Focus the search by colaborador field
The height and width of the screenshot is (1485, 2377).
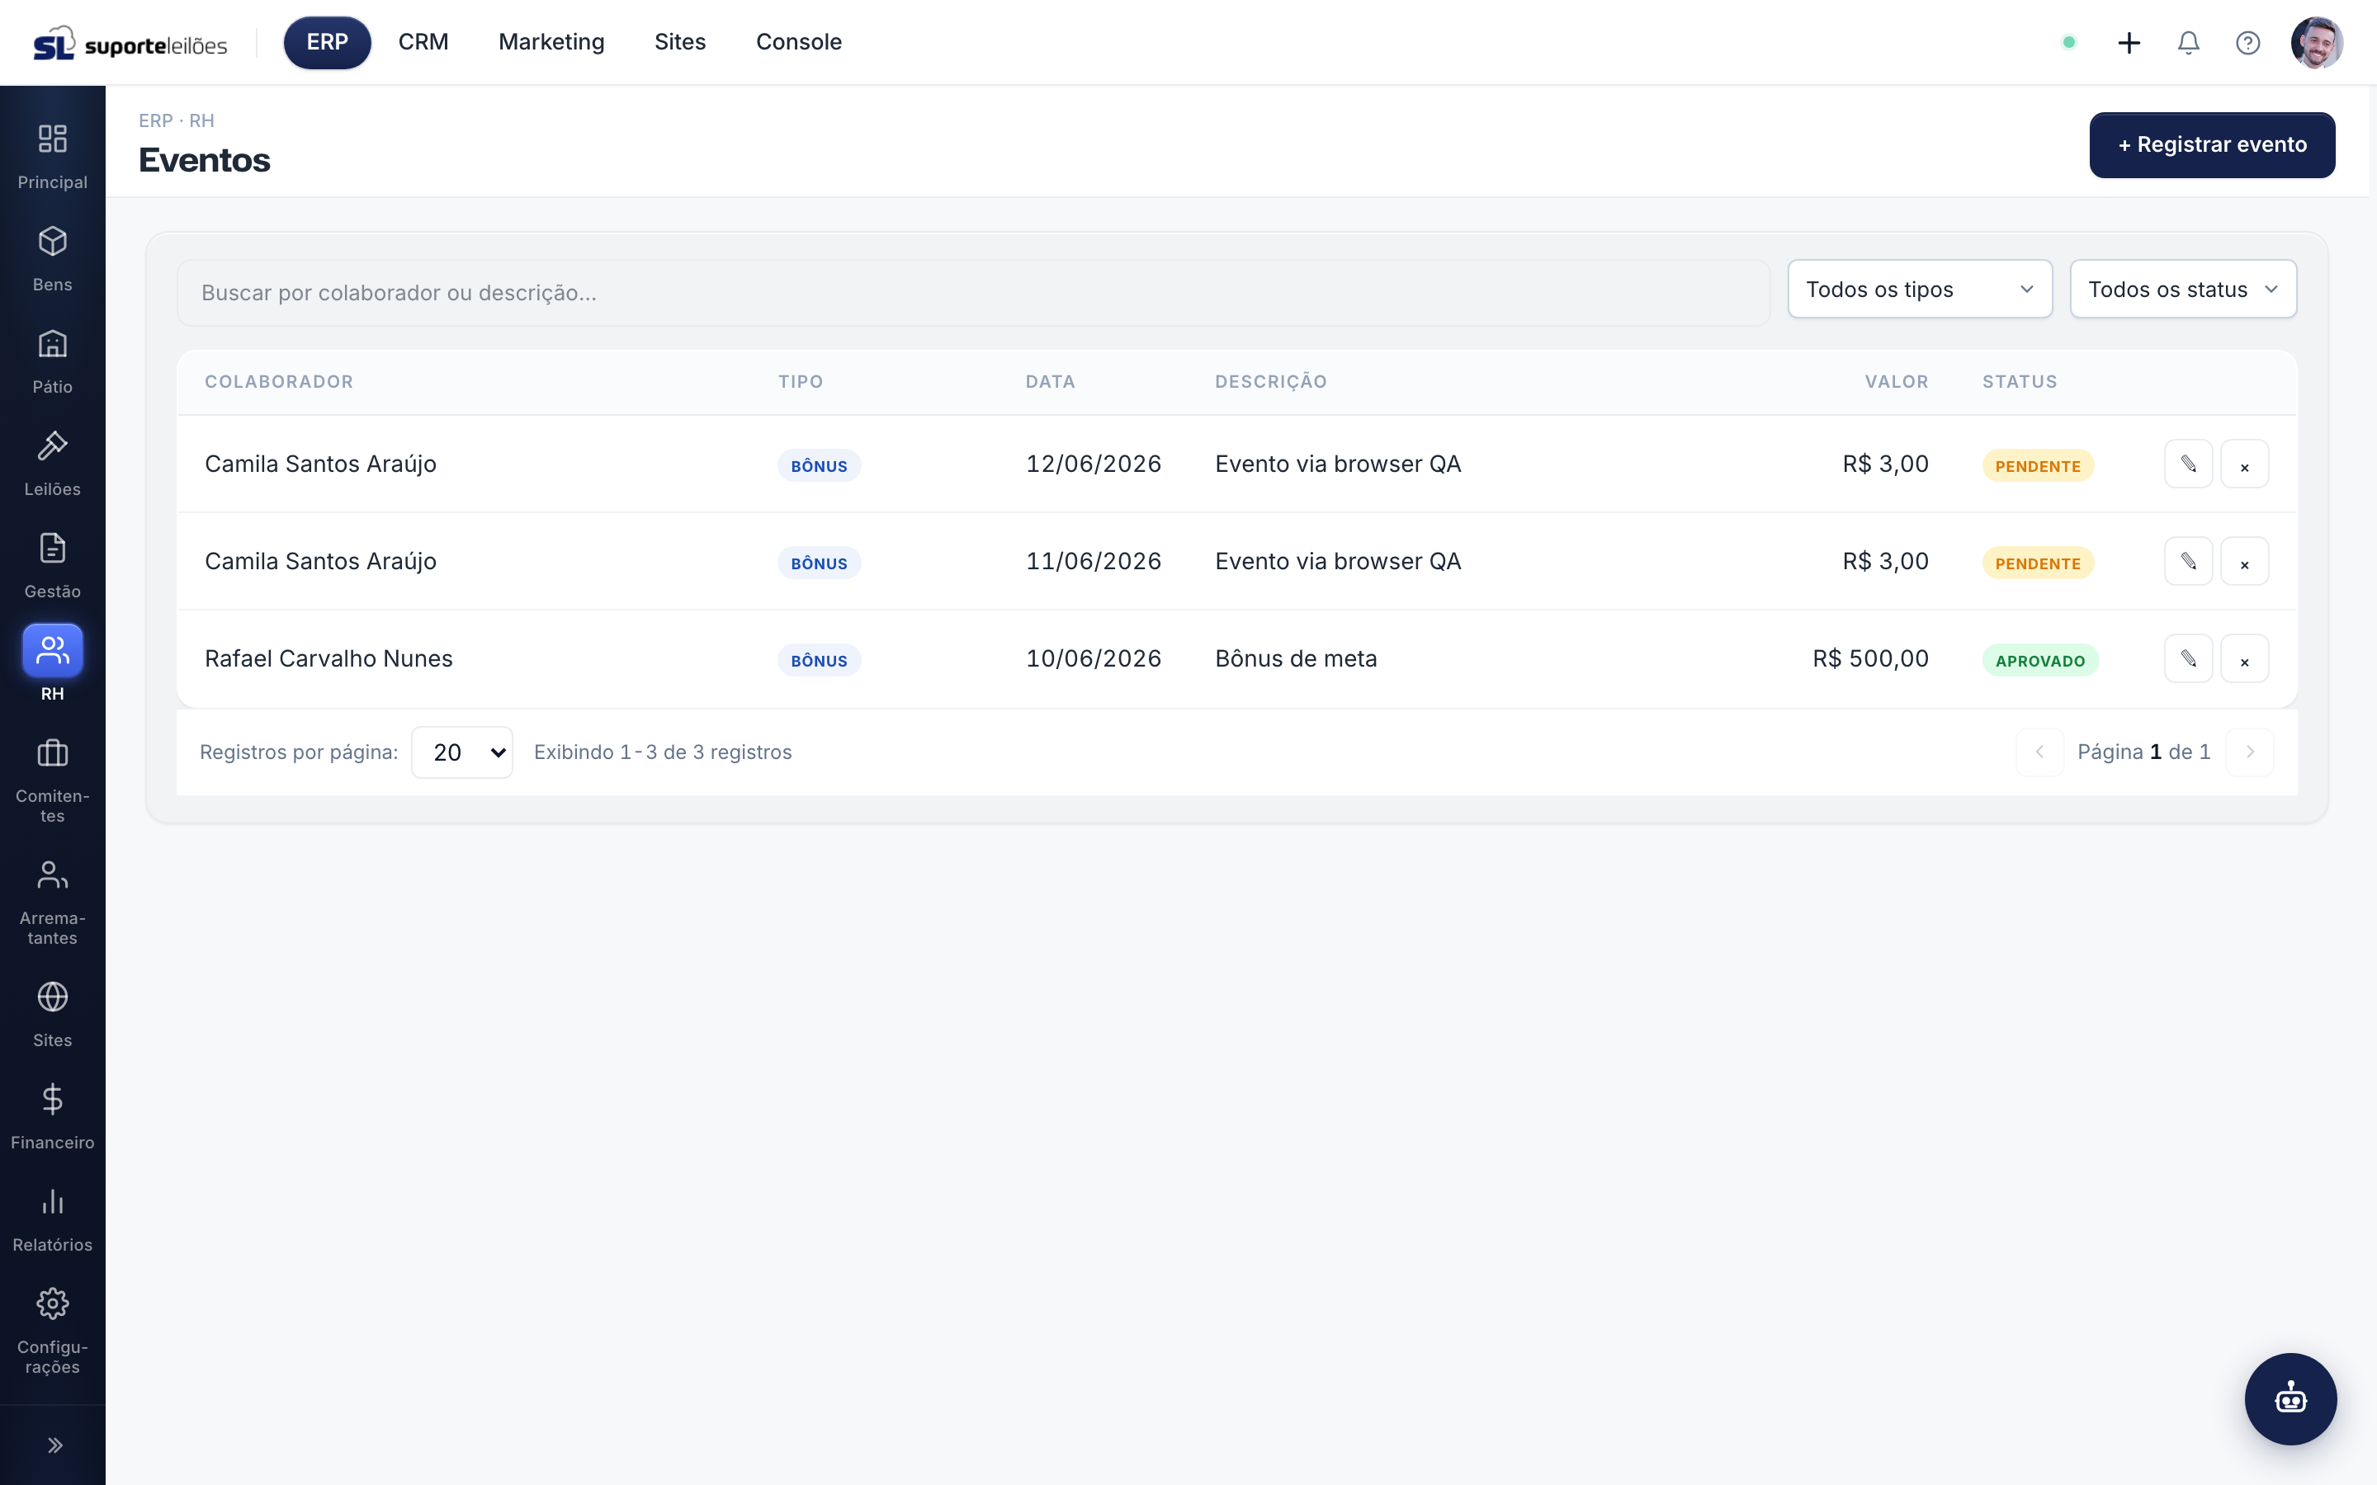(x=972, y=293)
